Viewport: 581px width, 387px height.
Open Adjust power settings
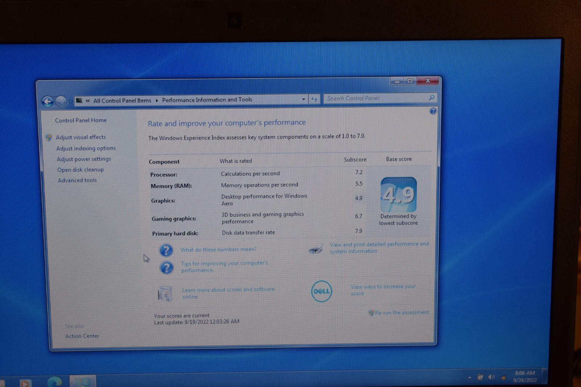[84, 159]
